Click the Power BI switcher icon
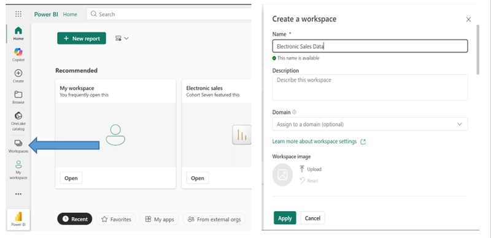The width and height of the screenshot is (491, 238). pyautogui.click(x=18, y=219)
